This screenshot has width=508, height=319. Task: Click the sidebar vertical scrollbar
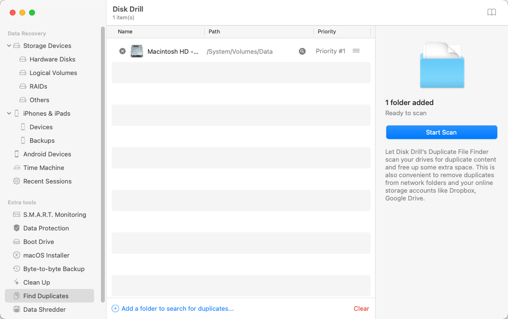[x=103, y=164]
